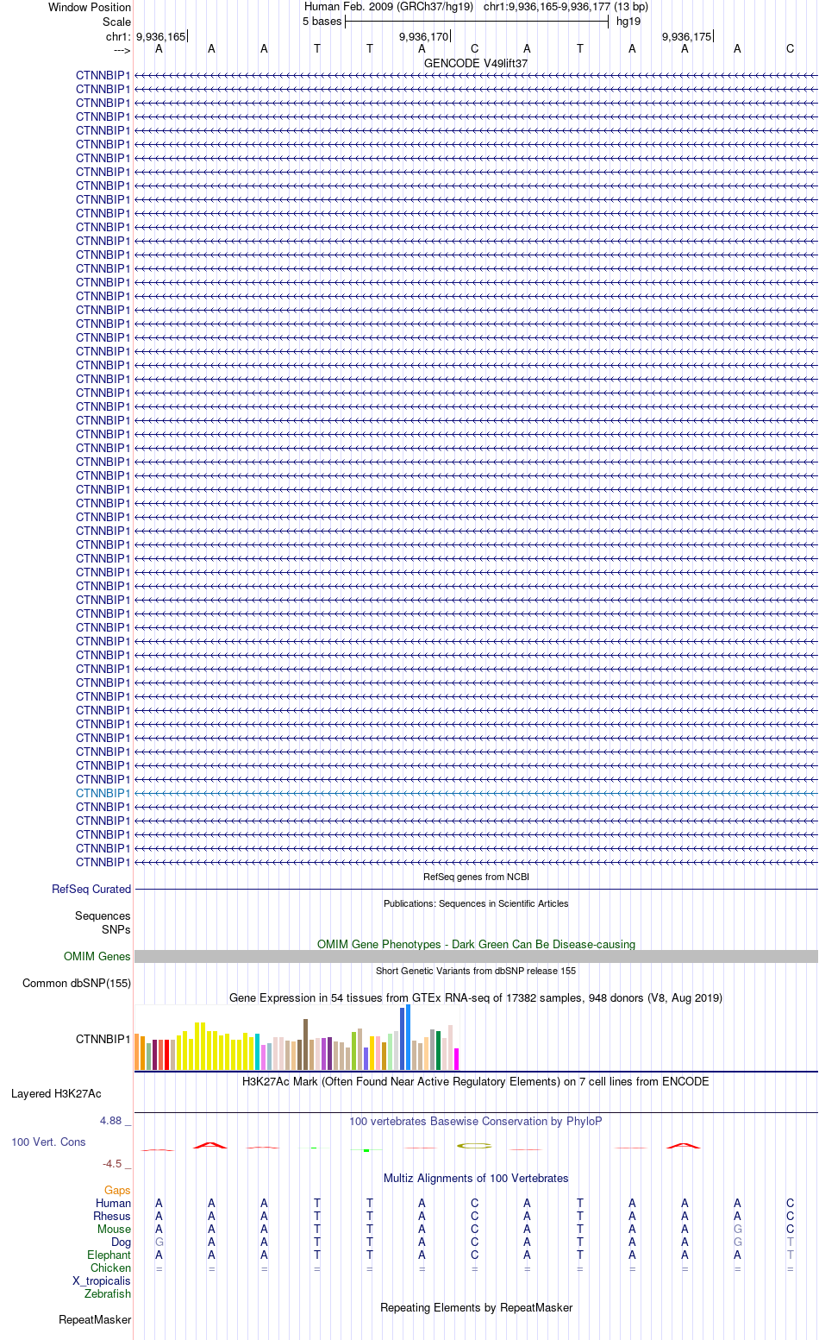Click the ---> strand direction arrow label
This screenshot has width=819, height=1340.
point(122,49)
